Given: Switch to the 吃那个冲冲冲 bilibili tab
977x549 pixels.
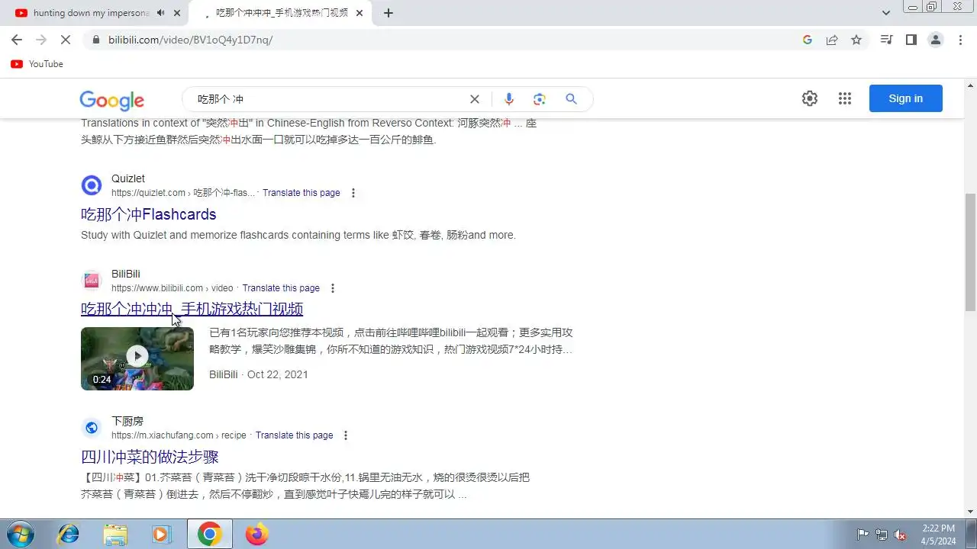Looking at the screenshot, I should pos(281,13).
